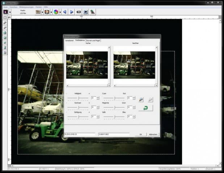Click the right arrow icon in toolbar
This screenshot has height=173, width=224.
click(72, 12)
